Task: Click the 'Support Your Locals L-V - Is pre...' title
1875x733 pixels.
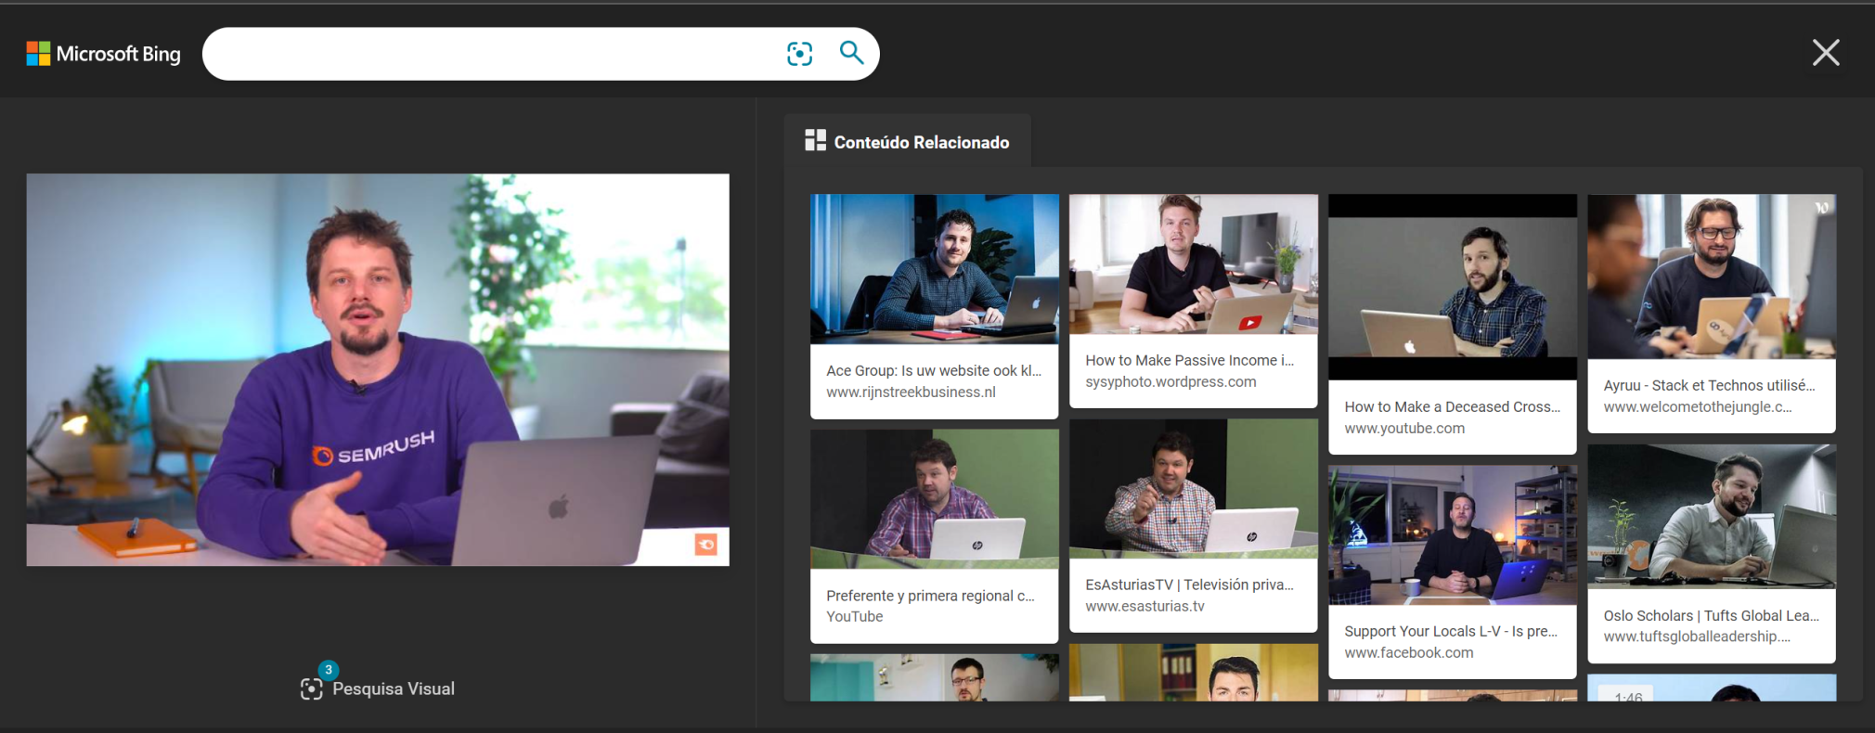Action: click(x=1451, y=631)
